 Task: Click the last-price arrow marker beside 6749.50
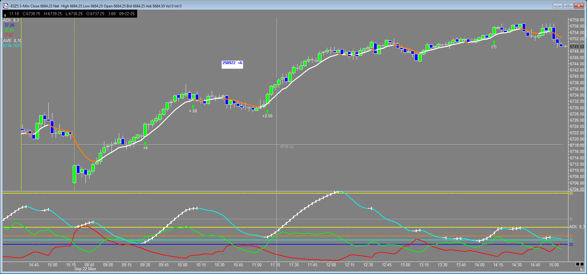pos(566,46)
